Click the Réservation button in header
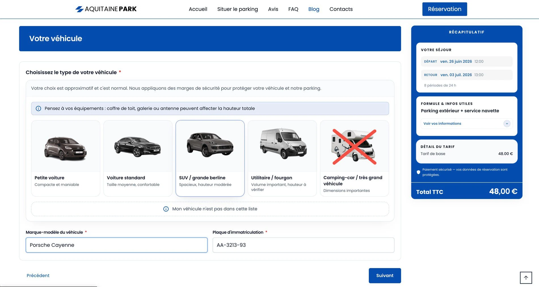This screenshot has height=287, width=539. click(x=445, y=9)
